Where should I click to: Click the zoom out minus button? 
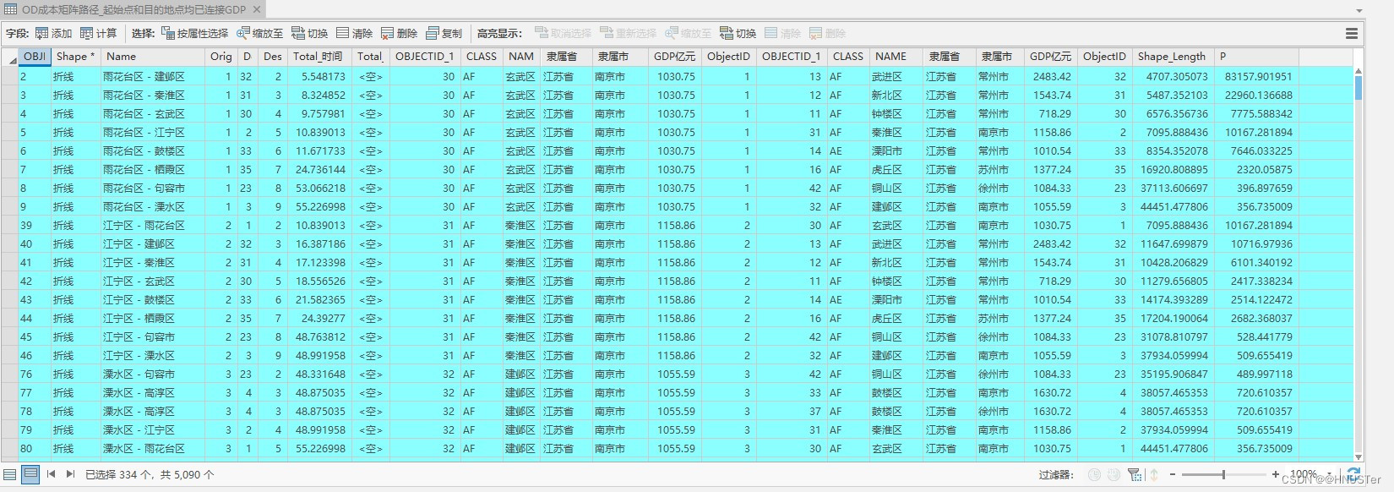tap(1173, 475)
